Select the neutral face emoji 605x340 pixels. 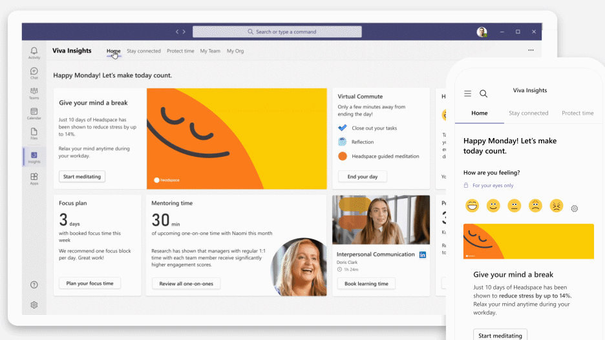pos(515,206)
